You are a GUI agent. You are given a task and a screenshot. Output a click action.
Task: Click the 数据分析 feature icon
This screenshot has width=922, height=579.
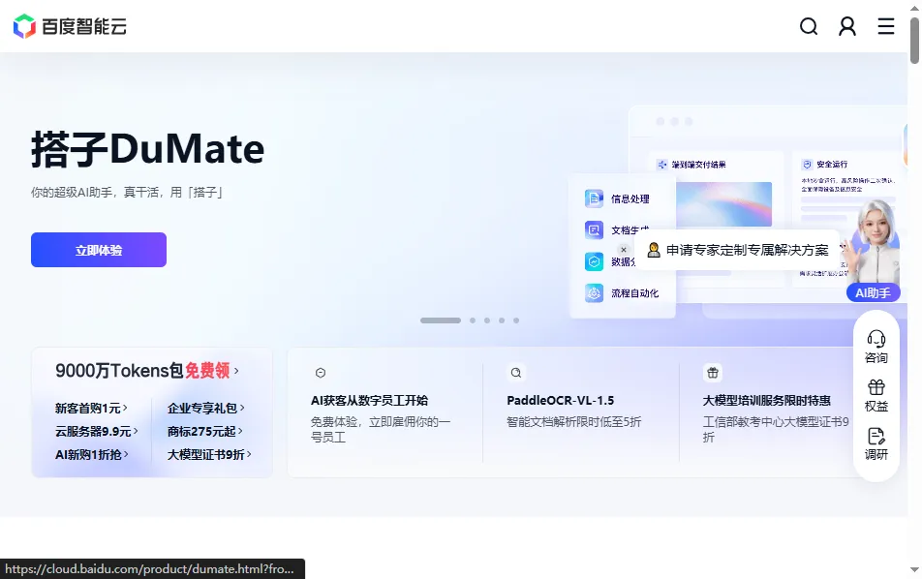[594, 261]
